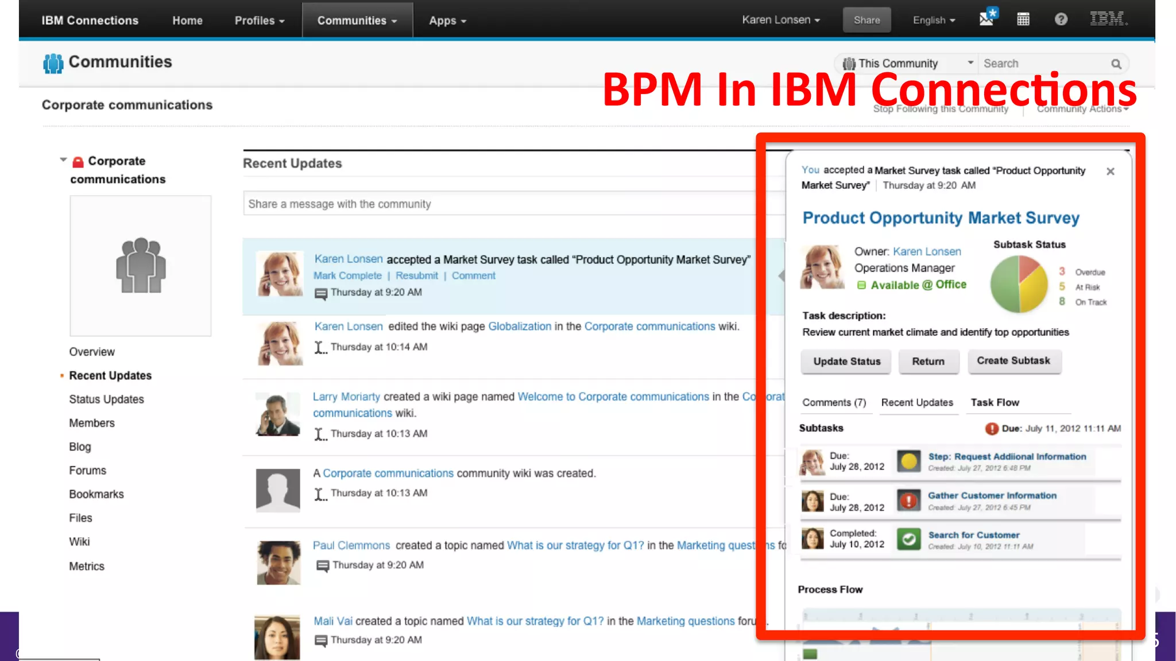Click the IBM logo in the top bar
This screenshot has height=661, width=1176.
click(1108, 19)
